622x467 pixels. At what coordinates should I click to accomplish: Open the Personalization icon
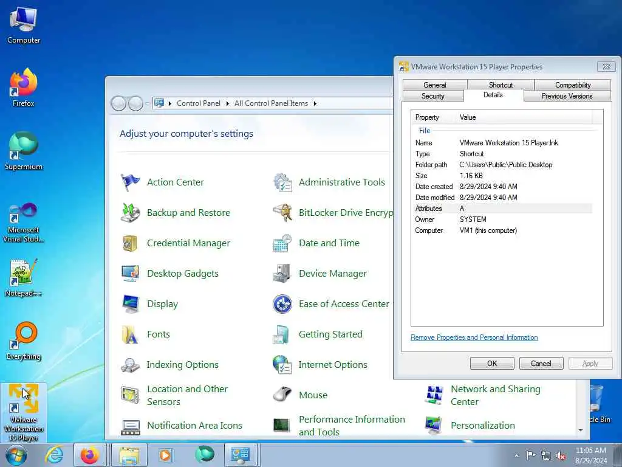pos(433,425)
